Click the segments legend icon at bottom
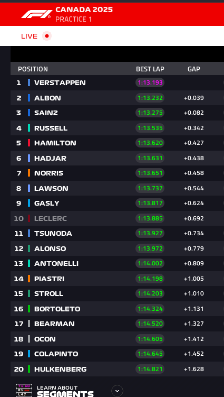The width and height of the screenshot is (224, 397). tap(24, 391)
